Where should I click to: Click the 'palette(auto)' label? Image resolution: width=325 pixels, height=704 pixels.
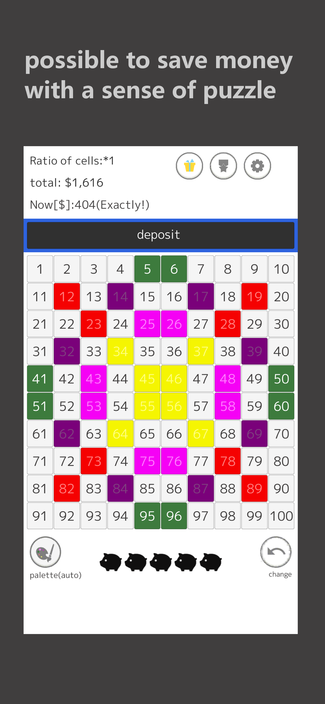[56, 575]
